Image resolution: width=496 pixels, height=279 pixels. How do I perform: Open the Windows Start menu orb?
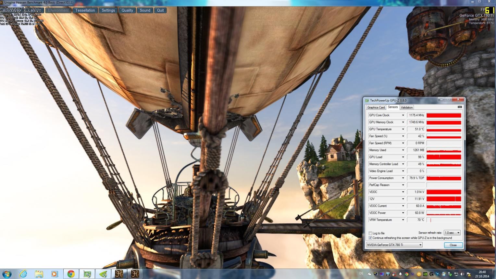[7, 274]
